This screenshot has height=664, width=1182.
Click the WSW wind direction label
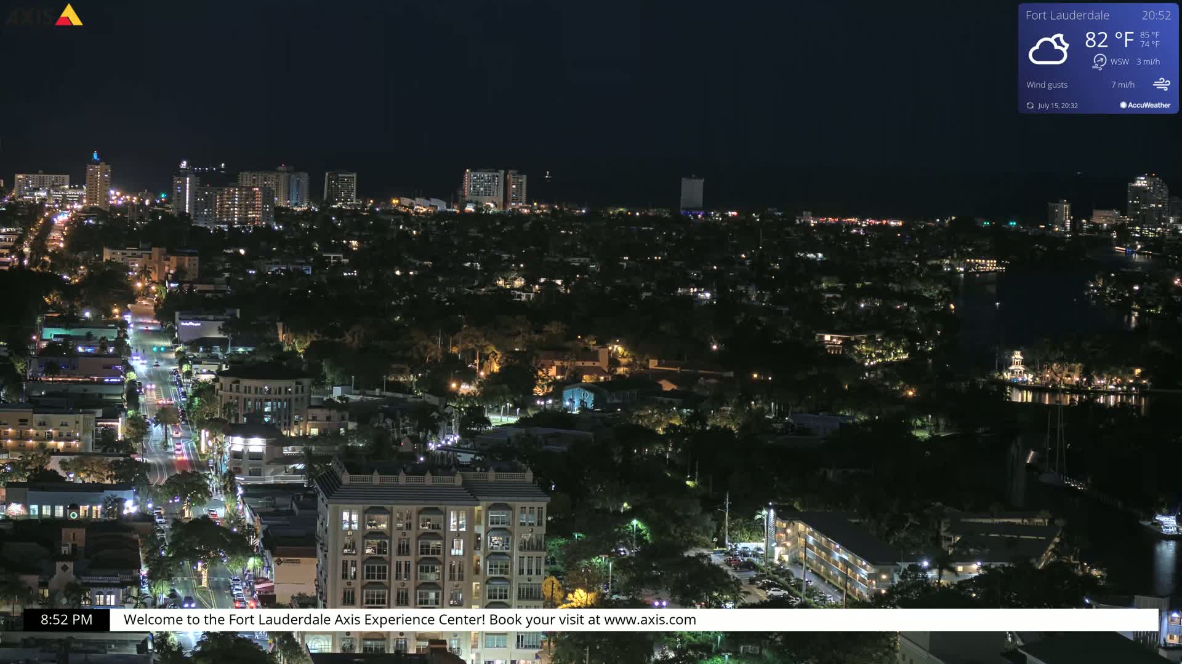1119,61
